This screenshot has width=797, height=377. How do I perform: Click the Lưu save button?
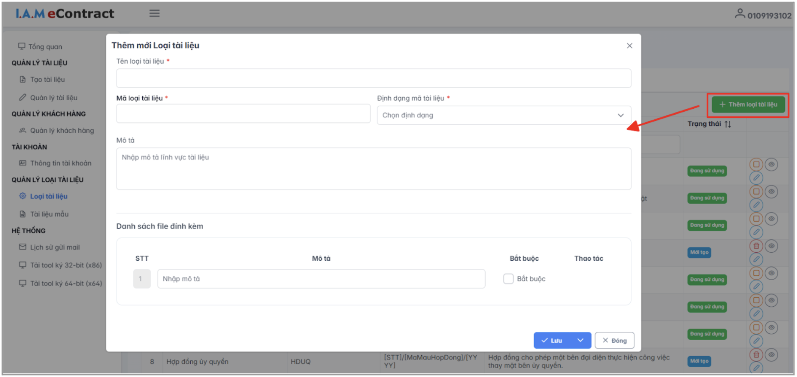(x=553, y=340)
